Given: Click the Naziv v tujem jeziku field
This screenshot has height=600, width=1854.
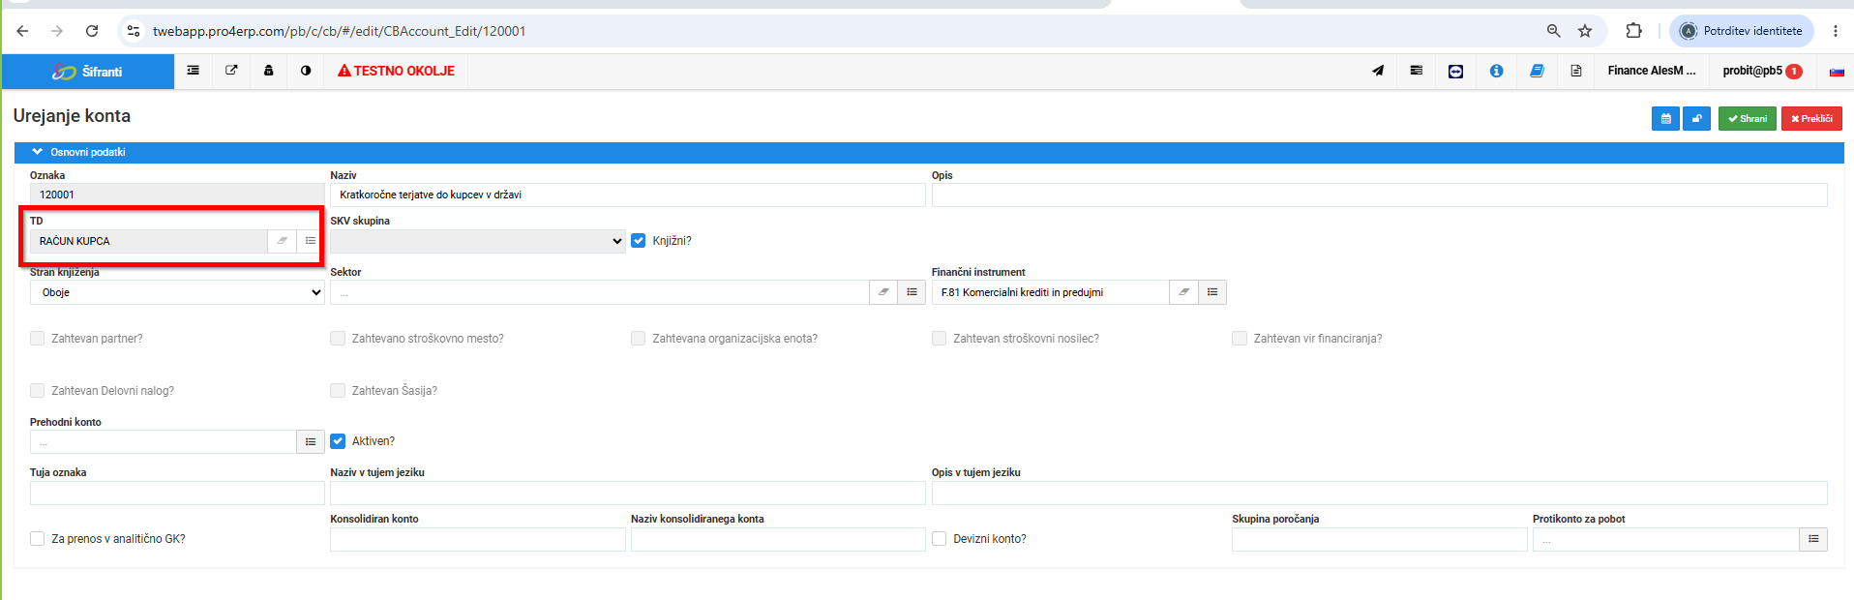Looking at the screenshot, I should pos(628,493).
